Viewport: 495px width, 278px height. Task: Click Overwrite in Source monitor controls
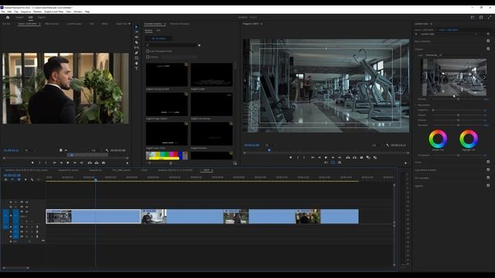pos(97,163)
